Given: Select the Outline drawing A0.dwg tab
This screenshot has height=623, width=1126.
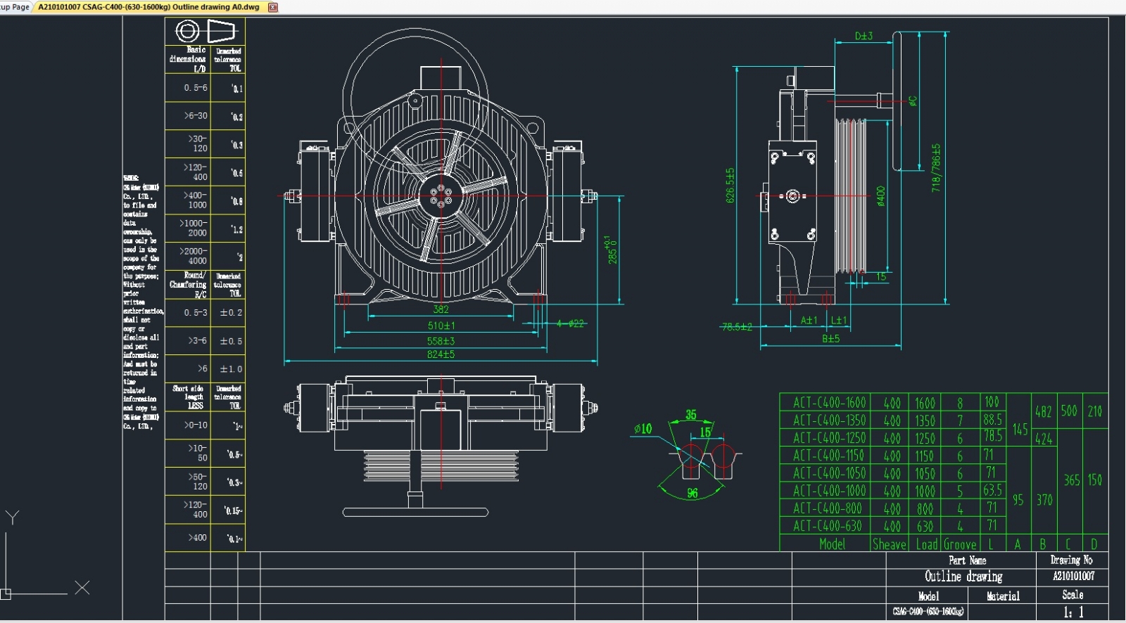Looking at the screenshot, I should point(148,7).
